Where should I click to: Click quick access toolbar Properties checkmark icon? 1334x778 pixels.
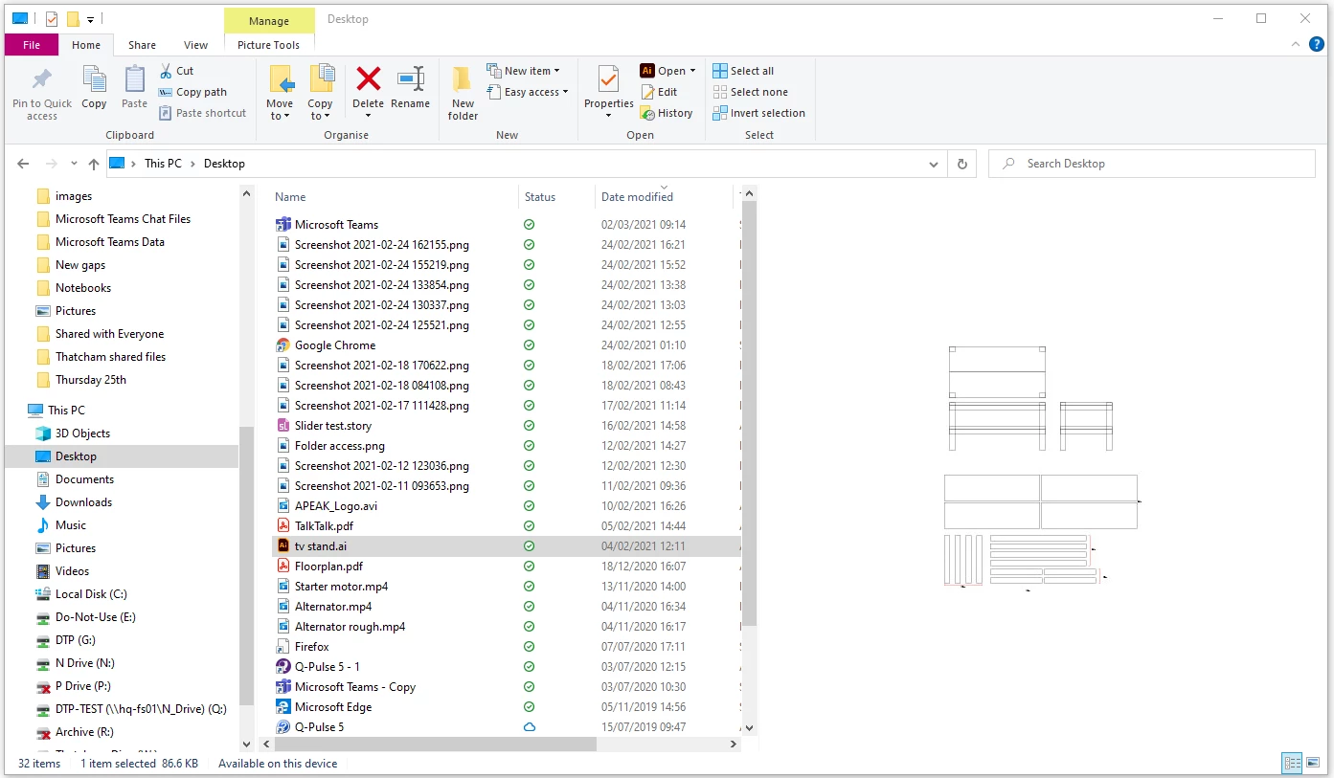coord(51,19)
